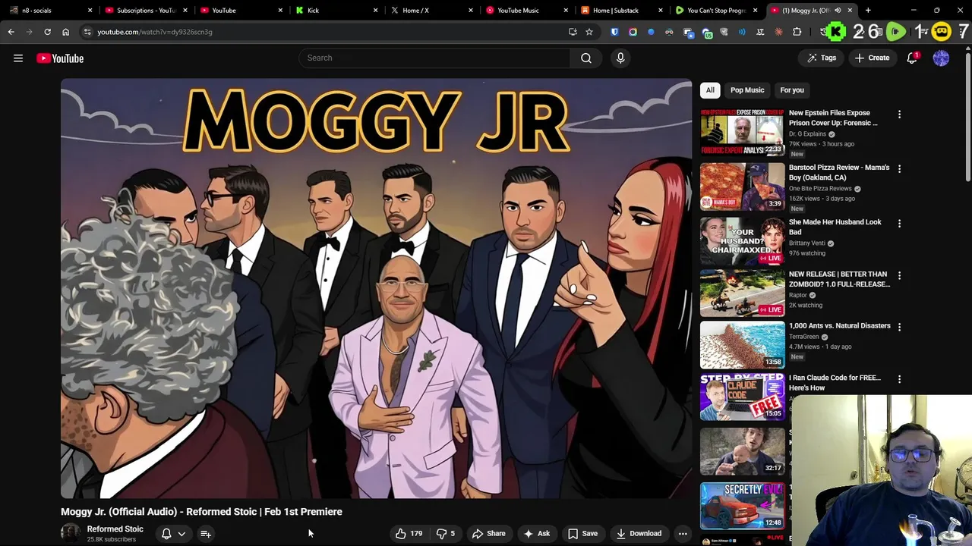This screenshot has height=546, width=972.
Task: Go back in browser history
Action: (11, 32)
